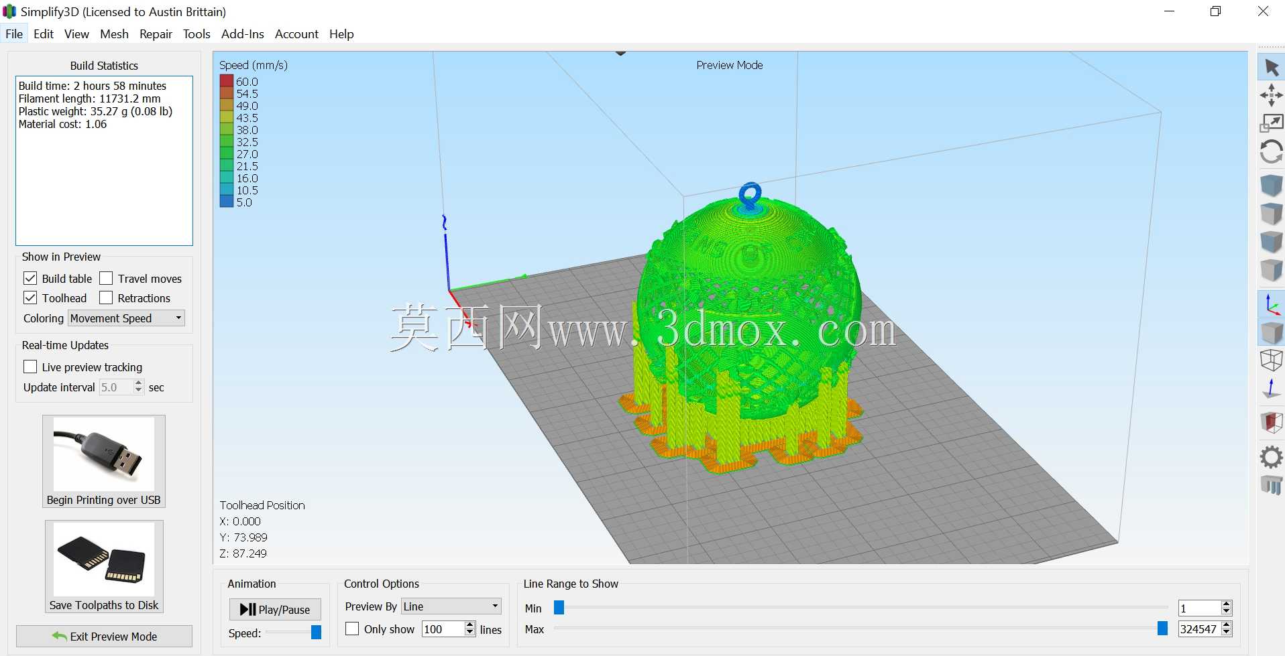
Task: Select the rotate models tool
Action: 1271,151
